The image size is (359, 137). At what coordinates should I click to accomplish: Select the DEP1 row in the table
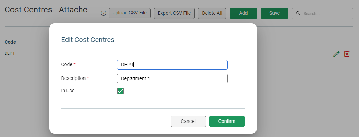point(179,54)
